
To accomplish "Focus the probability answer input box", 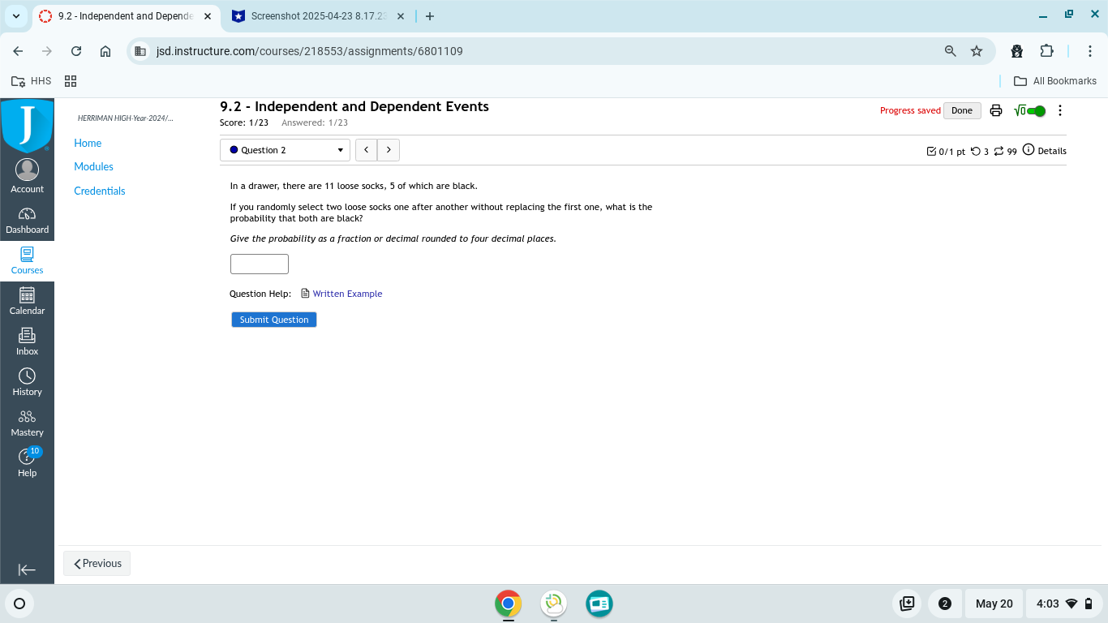I will pyautogui.click(x=260, y=264).
